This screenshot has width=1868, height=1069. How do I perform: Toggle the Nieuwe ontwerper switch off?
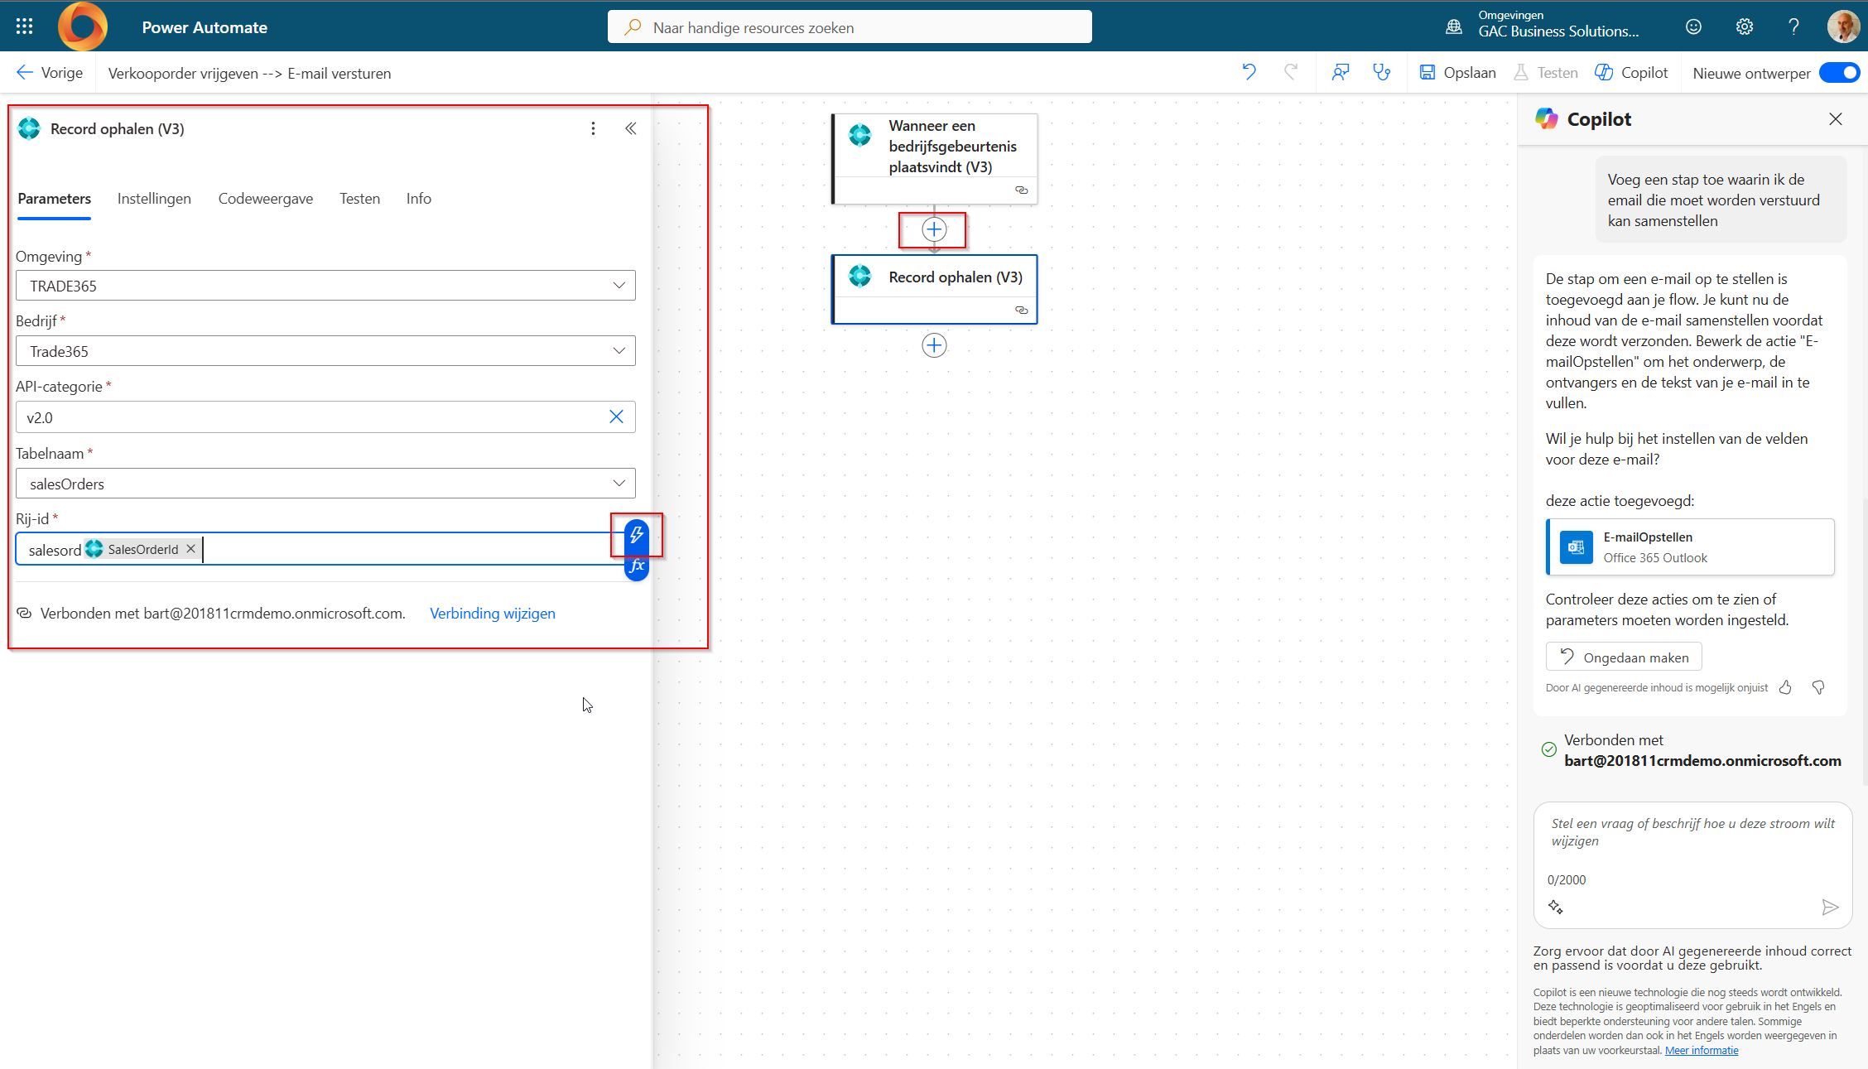(1839, 73)
